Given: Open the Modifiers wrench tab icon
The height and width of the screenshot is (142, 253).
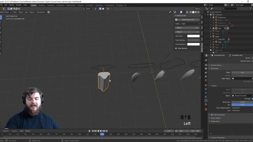Looking at the screenshot, I should (206, 89).
